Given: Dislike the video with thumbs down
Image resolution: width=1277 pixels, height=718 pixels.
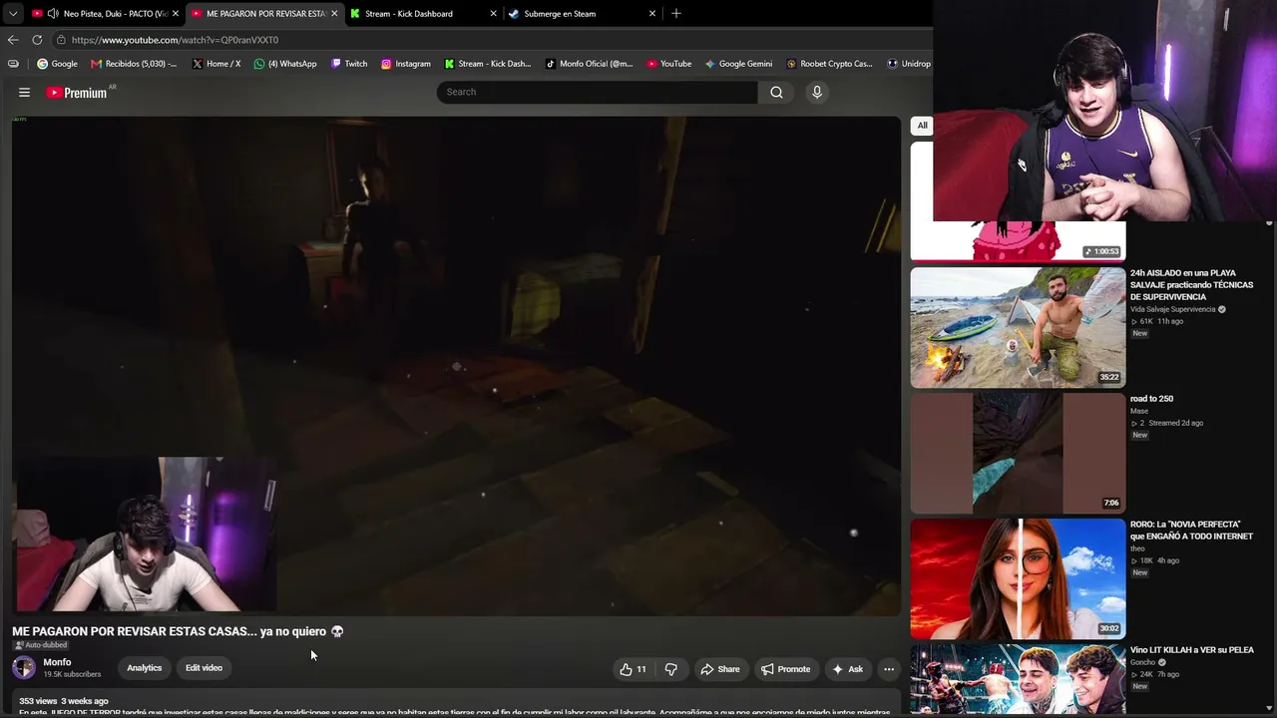Looking at the screenshot, I should click(x=670, y=669).
